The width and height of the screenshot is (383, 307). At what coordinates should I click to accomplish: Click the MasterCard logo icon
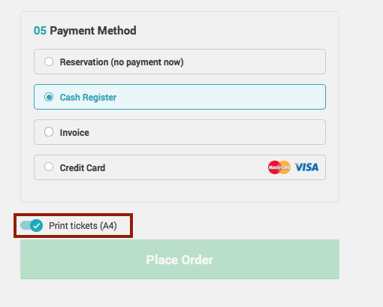click(x=279, y=167)
